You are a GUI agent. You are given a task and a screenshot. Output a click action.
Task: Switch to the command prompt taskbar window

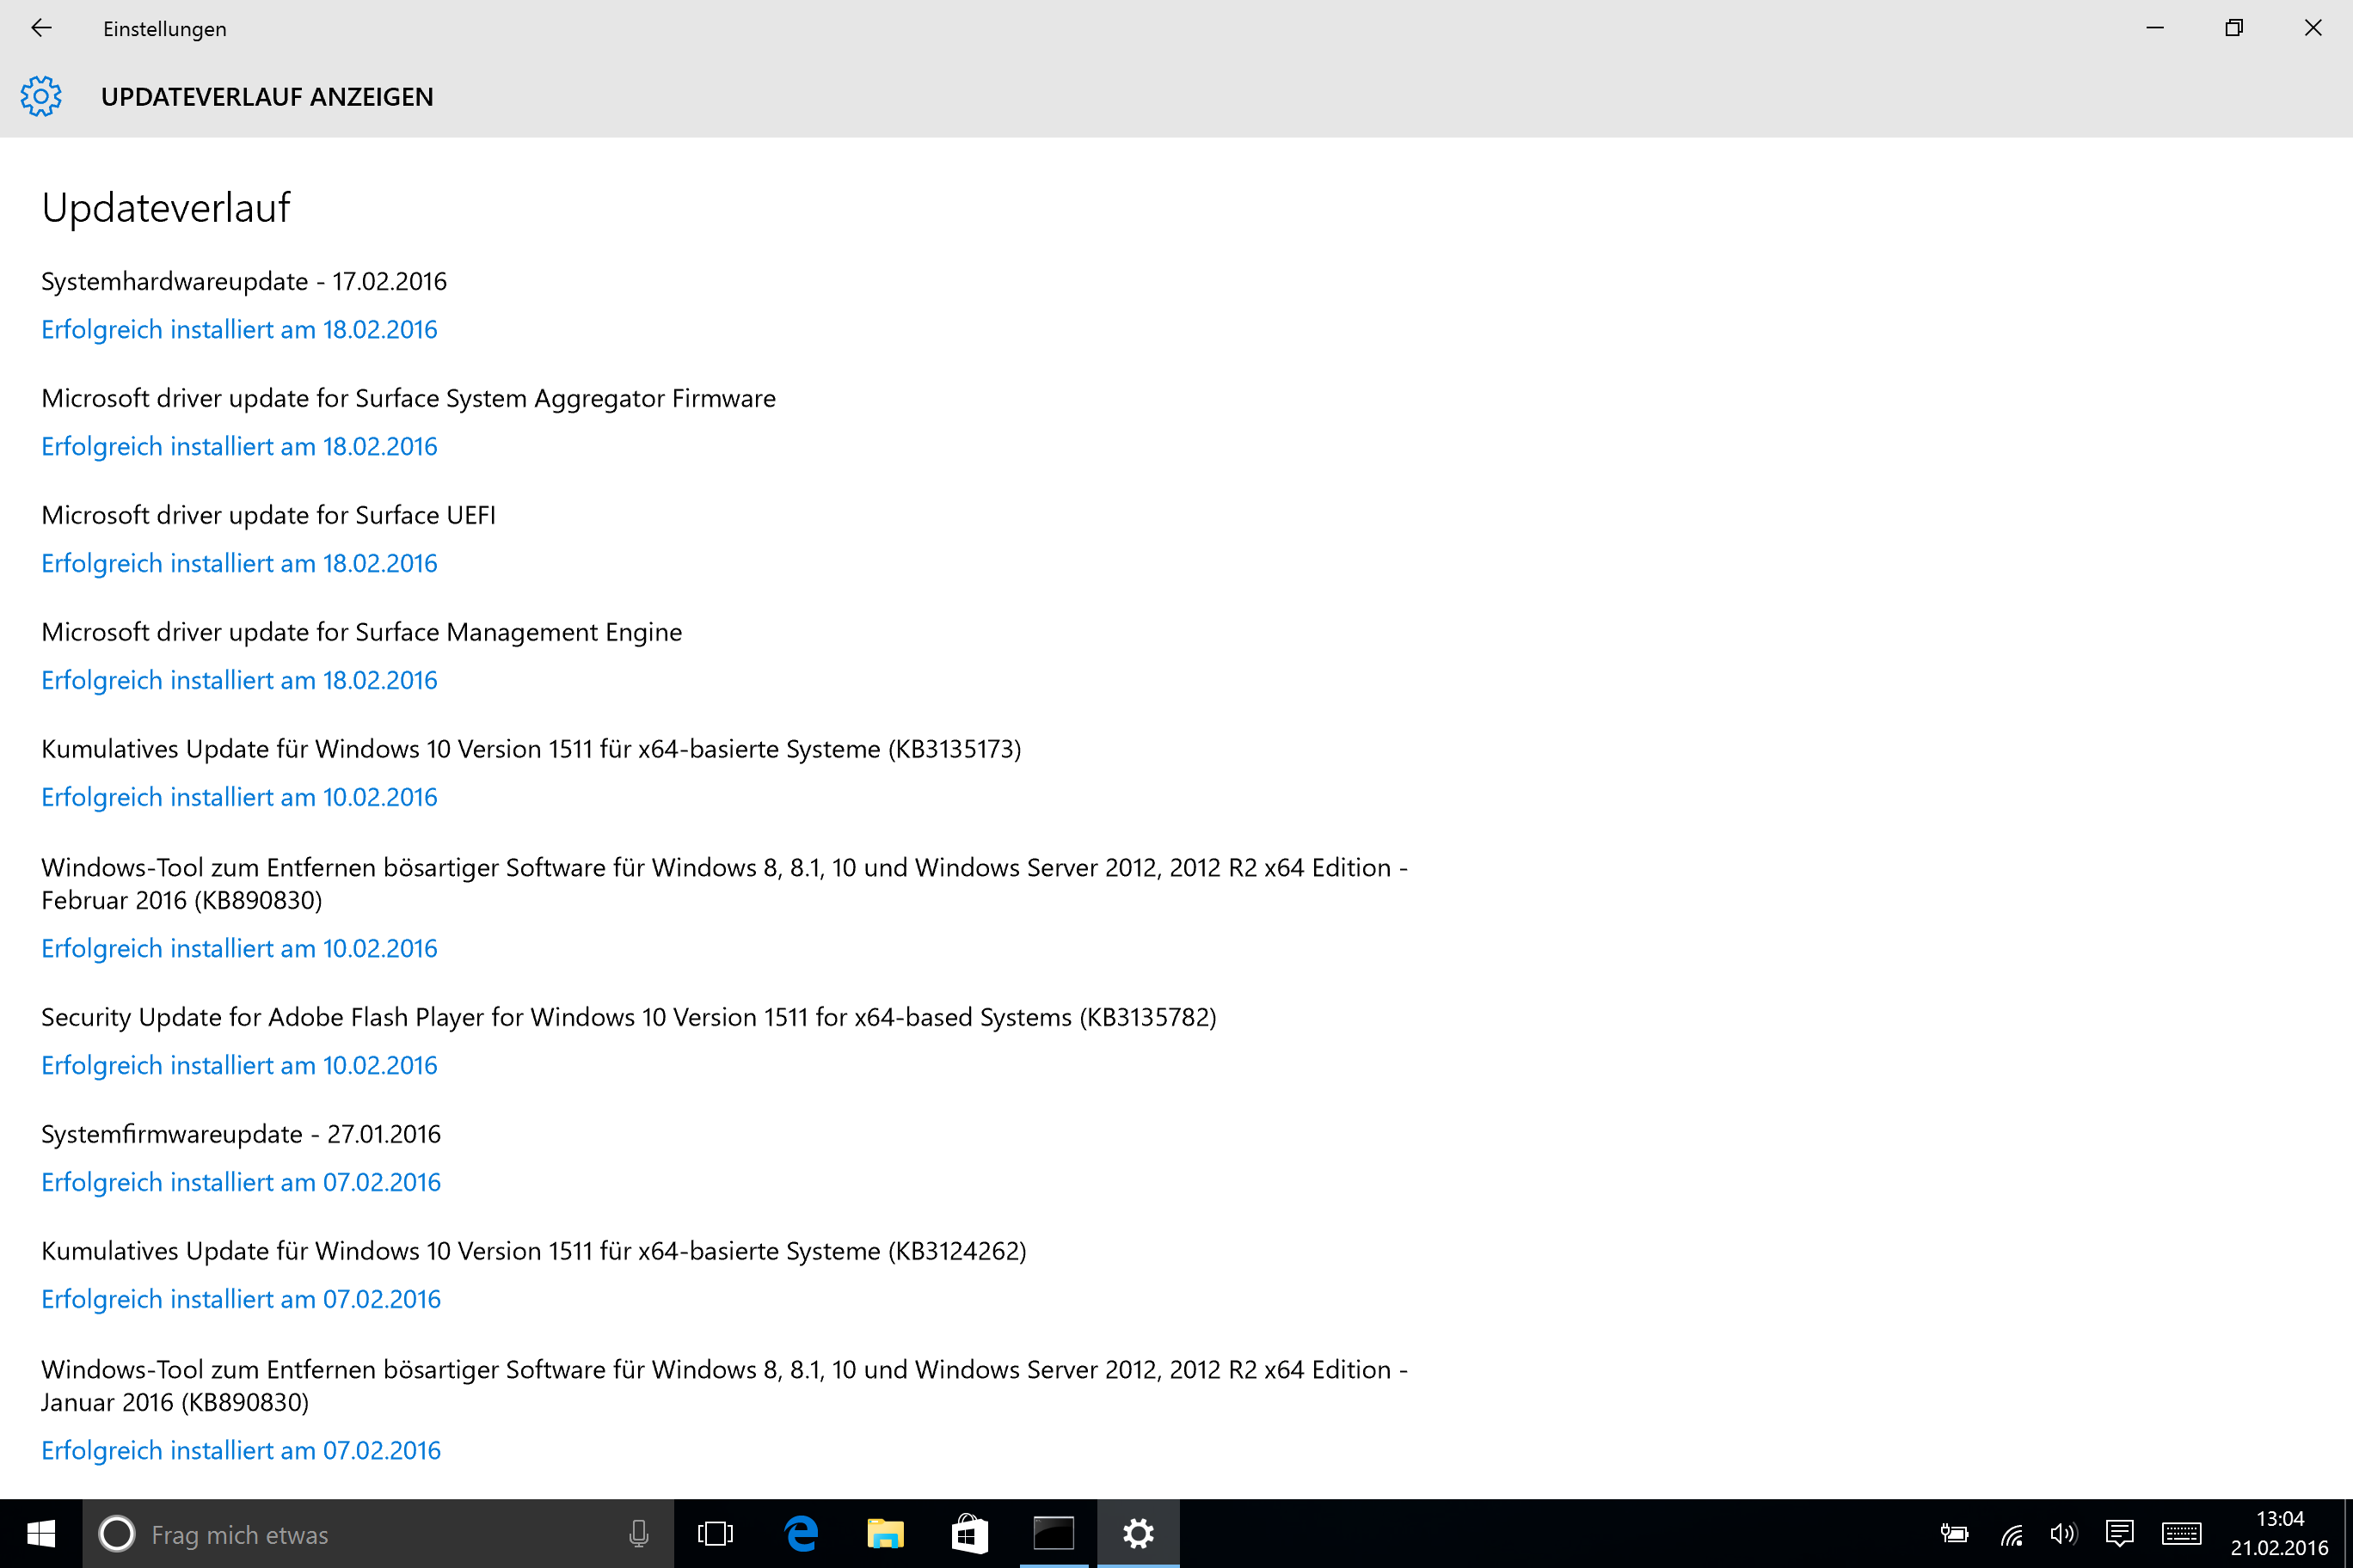(x=1054, y=1533)
